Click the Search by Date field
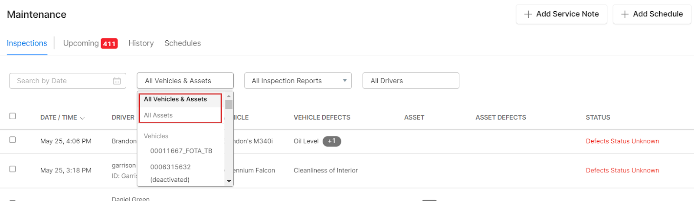Image resolution: width=694 pixels, height=201 pixels. [x=61, y=81]
